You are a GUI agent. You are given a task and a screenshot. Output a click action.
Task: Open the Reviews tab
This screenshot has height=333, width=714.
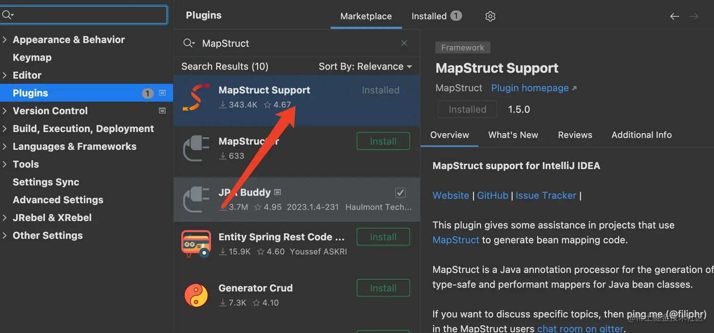pos(575,135)
